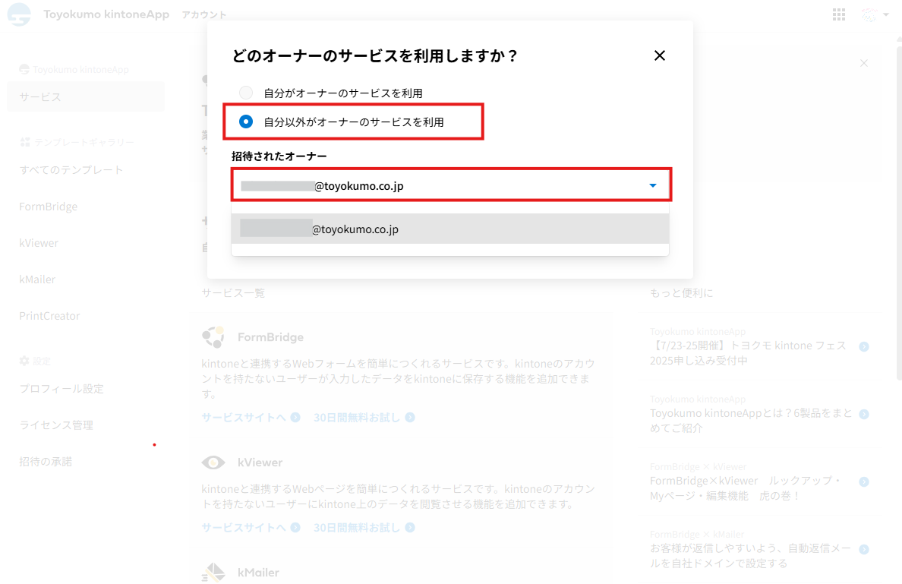Open FormBridge×kViewer ルックアップ article
The height and width of the screenshot is (584, 902).
click(746, 488)
